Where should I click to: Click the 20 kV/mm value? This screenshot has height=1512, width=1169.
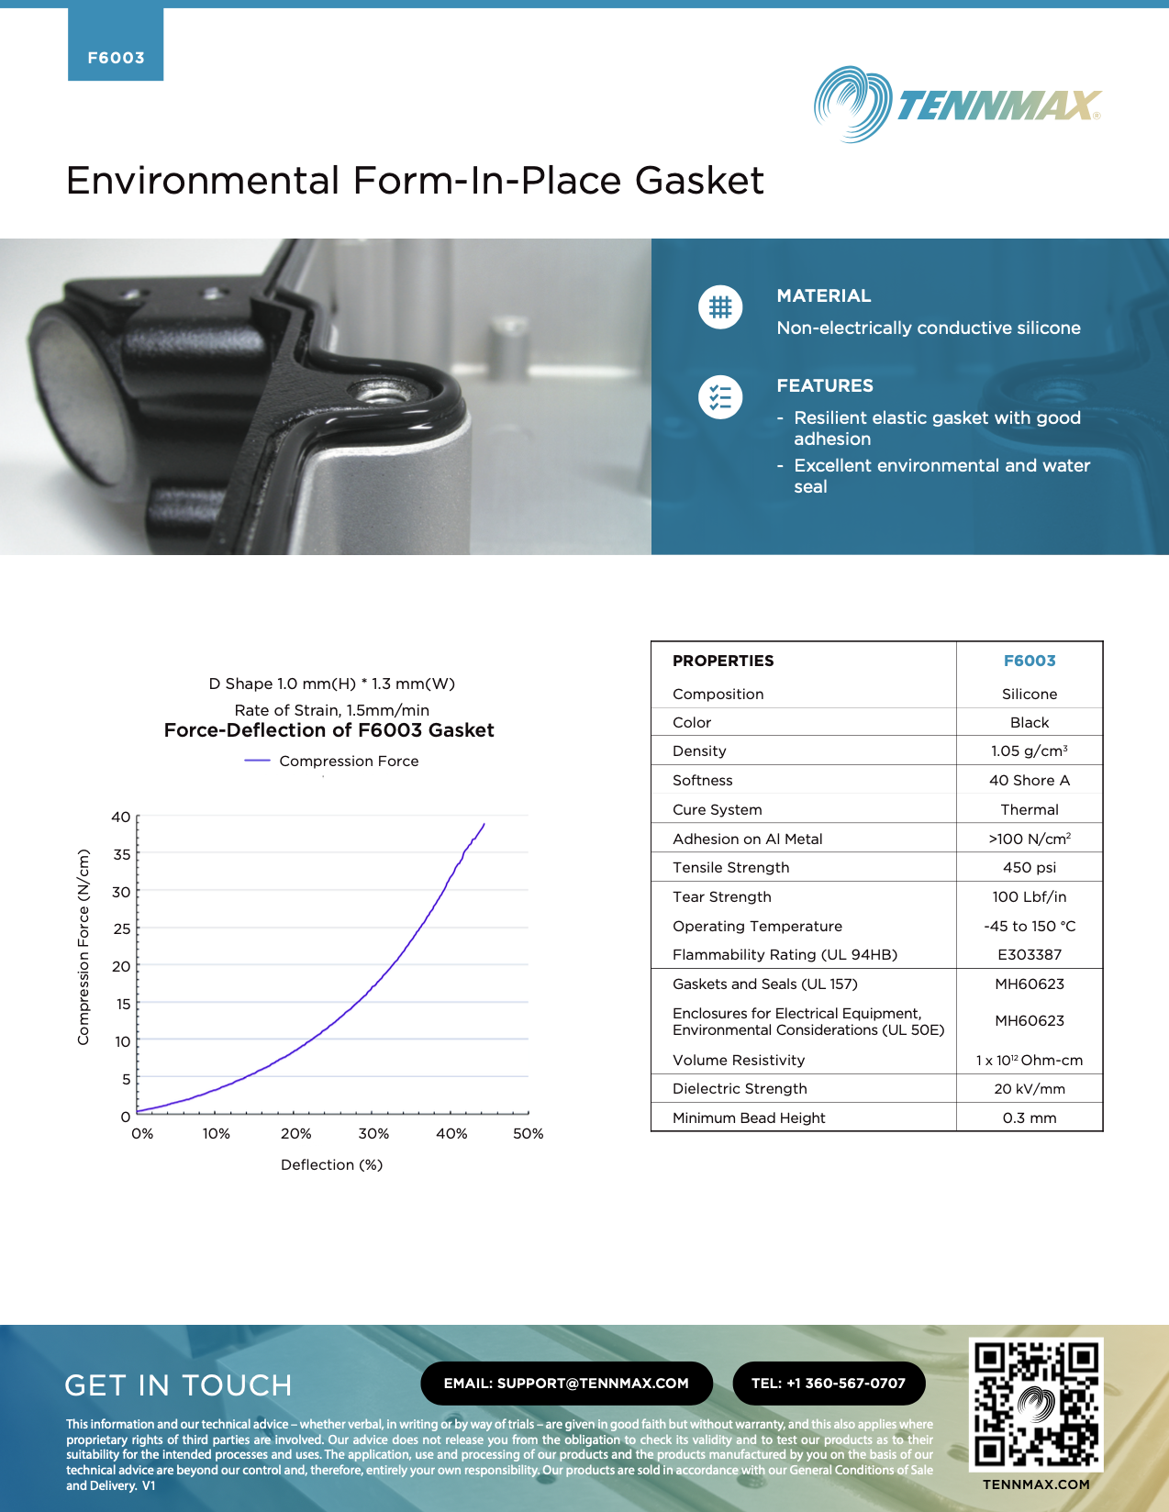1030,1089
